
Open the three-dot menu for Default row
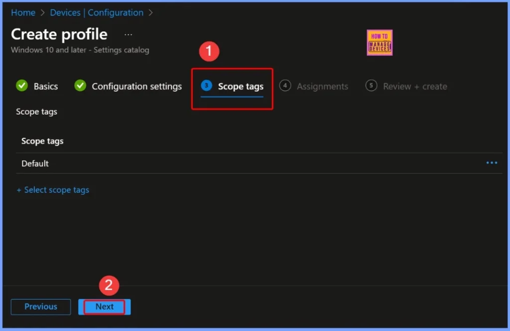coord(492,163)
